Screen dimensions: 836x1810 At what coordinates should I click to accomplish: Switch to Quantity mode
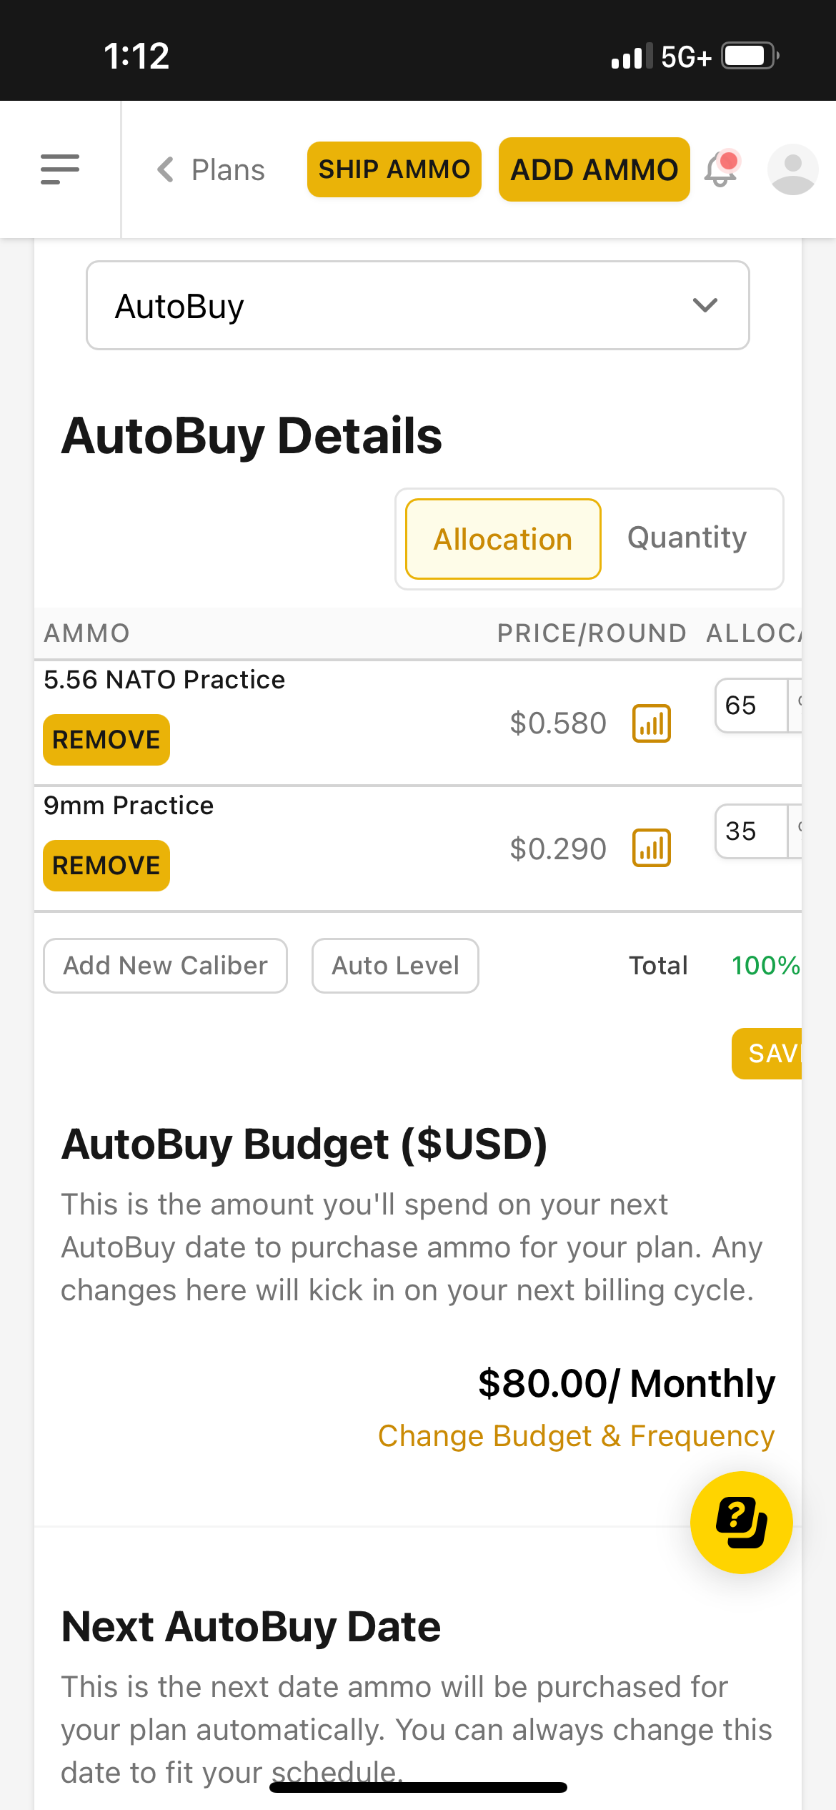(687, 538)
